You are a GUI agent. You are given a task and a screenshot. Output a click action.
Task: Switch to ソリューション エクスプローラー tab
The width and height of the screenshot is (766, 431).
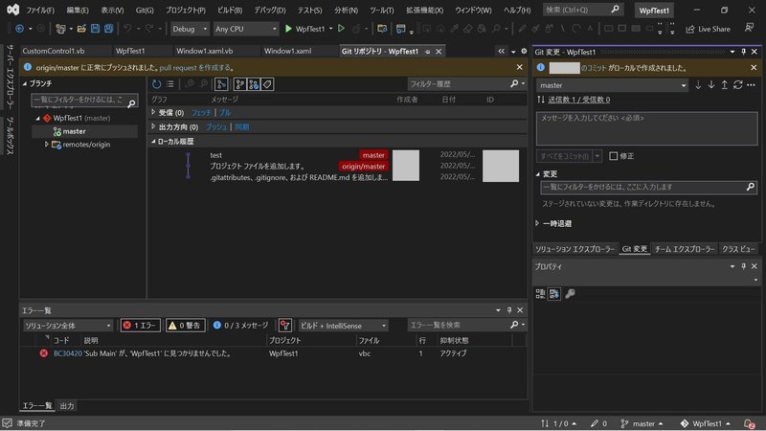(x=575, y=249)
